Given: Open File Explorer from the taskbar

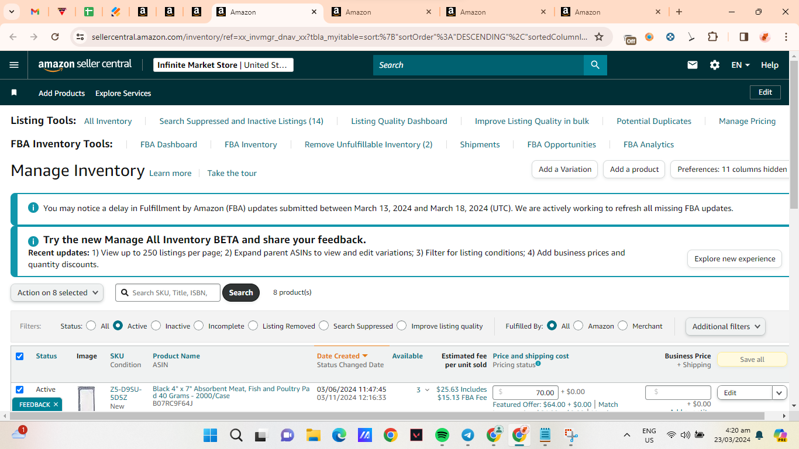Looking at the screenshot, I should 314,435.
